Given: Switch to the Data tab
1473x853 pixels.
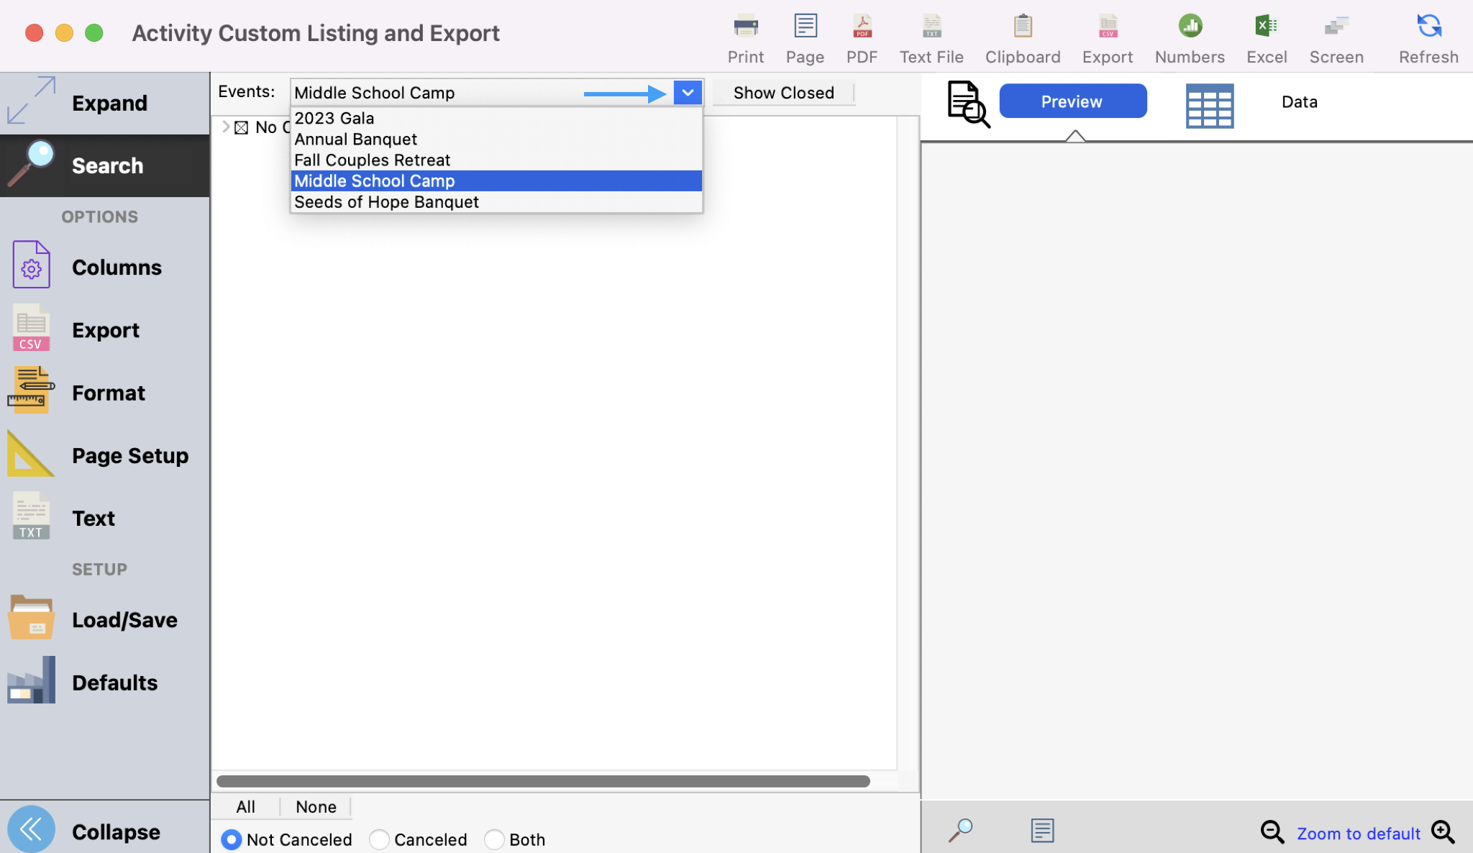Looking at the screenshot, I should 1299,102.
